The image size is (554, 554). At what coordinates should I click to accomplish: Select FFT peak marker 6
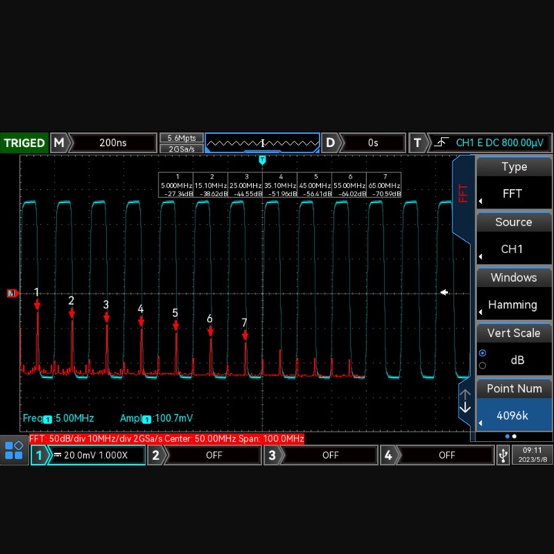(210, 331)
